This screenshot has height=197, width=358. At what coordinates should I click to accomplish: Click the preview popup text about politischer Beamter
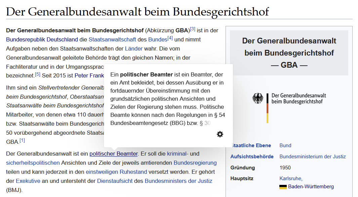click(167, 99)
